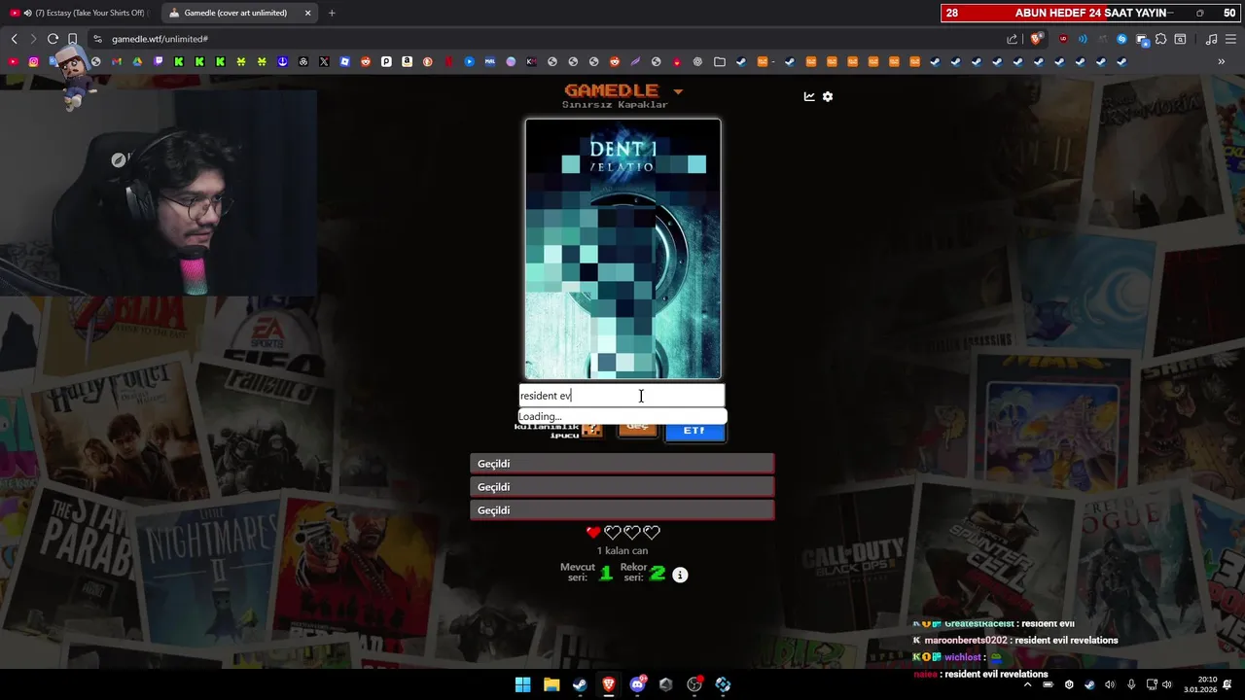Image resolution: width=1245 pixels, height=700 pixels.
Task: Open the extensions puzzle-piece icon
Action: (1161, 39)
